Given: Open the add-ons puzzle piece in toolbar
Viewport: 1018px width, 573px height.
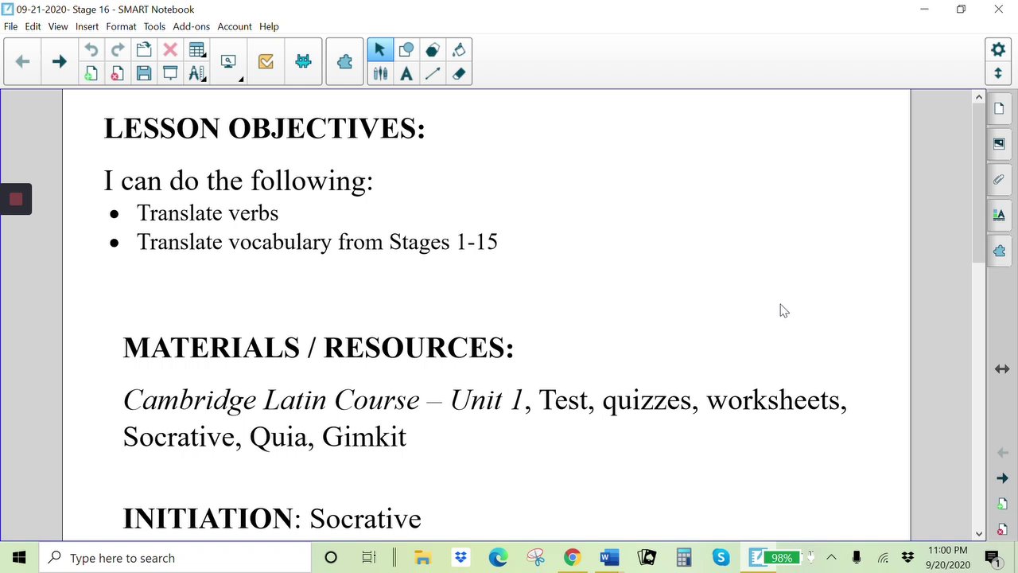Looking at the screenshot, I should (344, 61).
